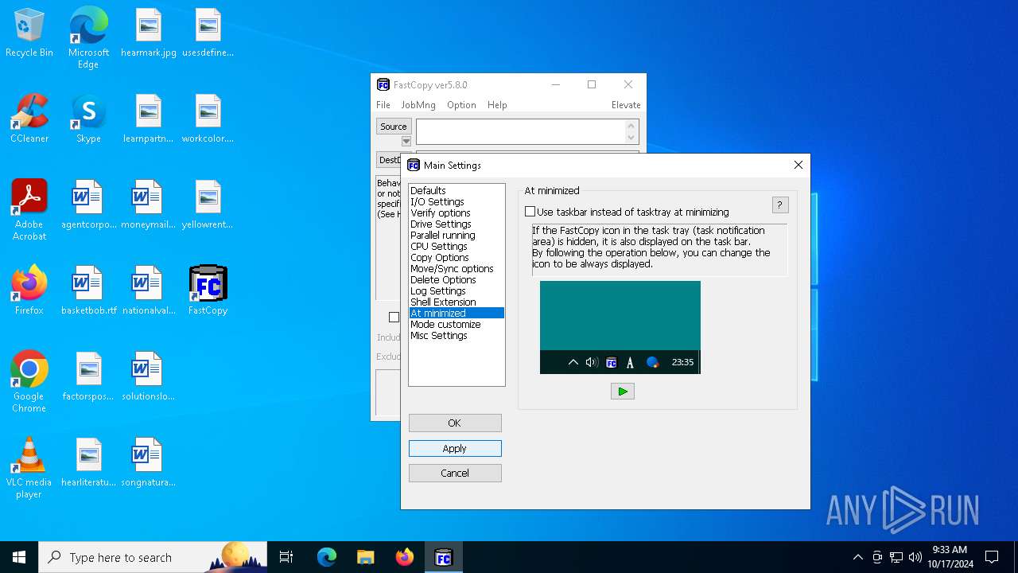Open the Windows Start menu

(x=19, y=557)
